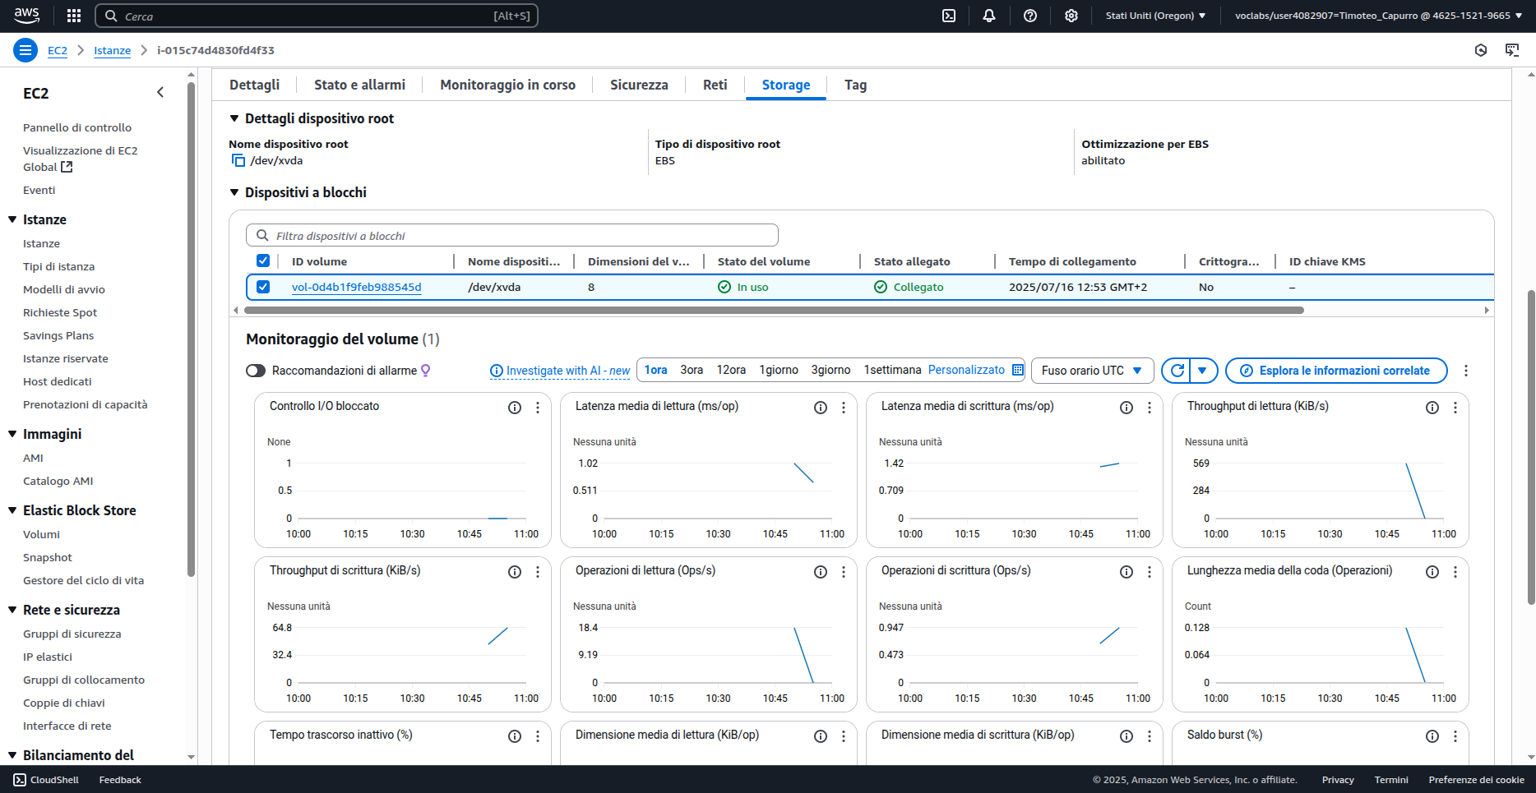Open the voclabs account menu
The width and height of the screenshot is (1536, 793).
point(1378,16)
